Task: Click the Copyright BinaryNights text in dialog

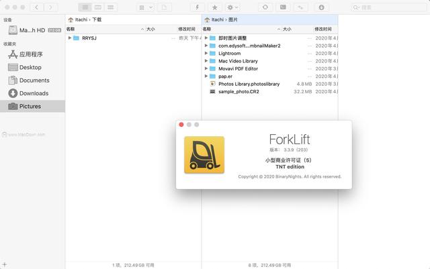Action: pos(290,176)
